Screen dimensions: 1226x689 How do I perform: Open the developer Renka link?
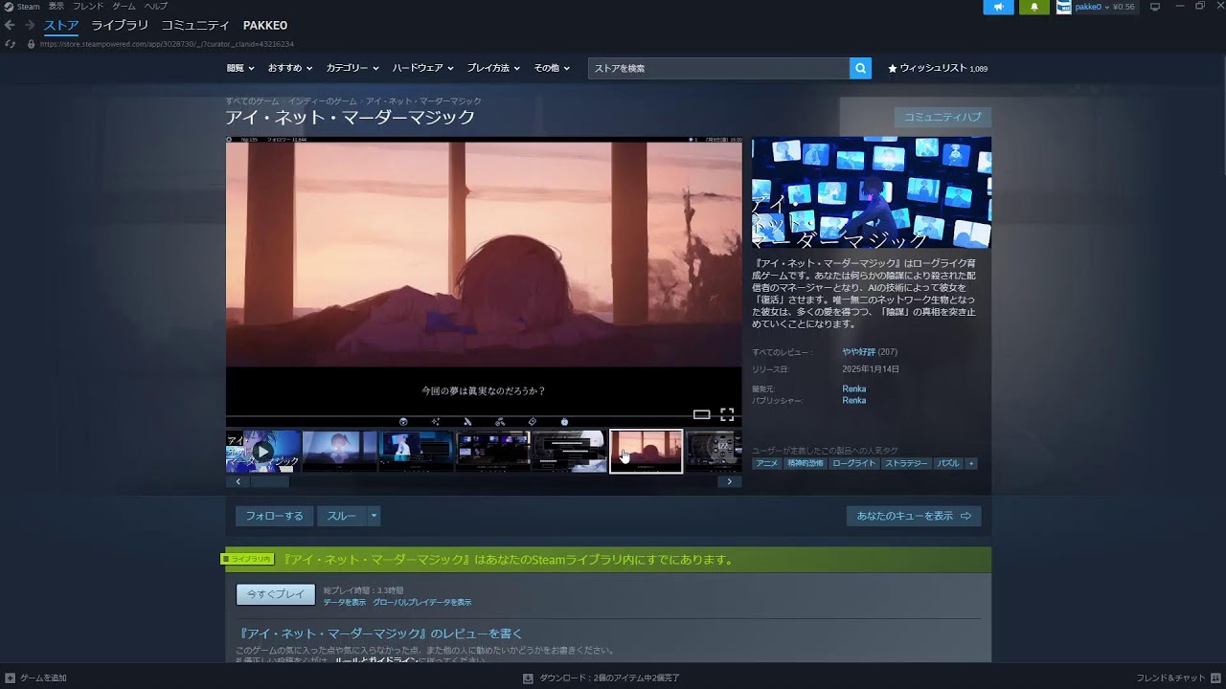coord(854,389)
